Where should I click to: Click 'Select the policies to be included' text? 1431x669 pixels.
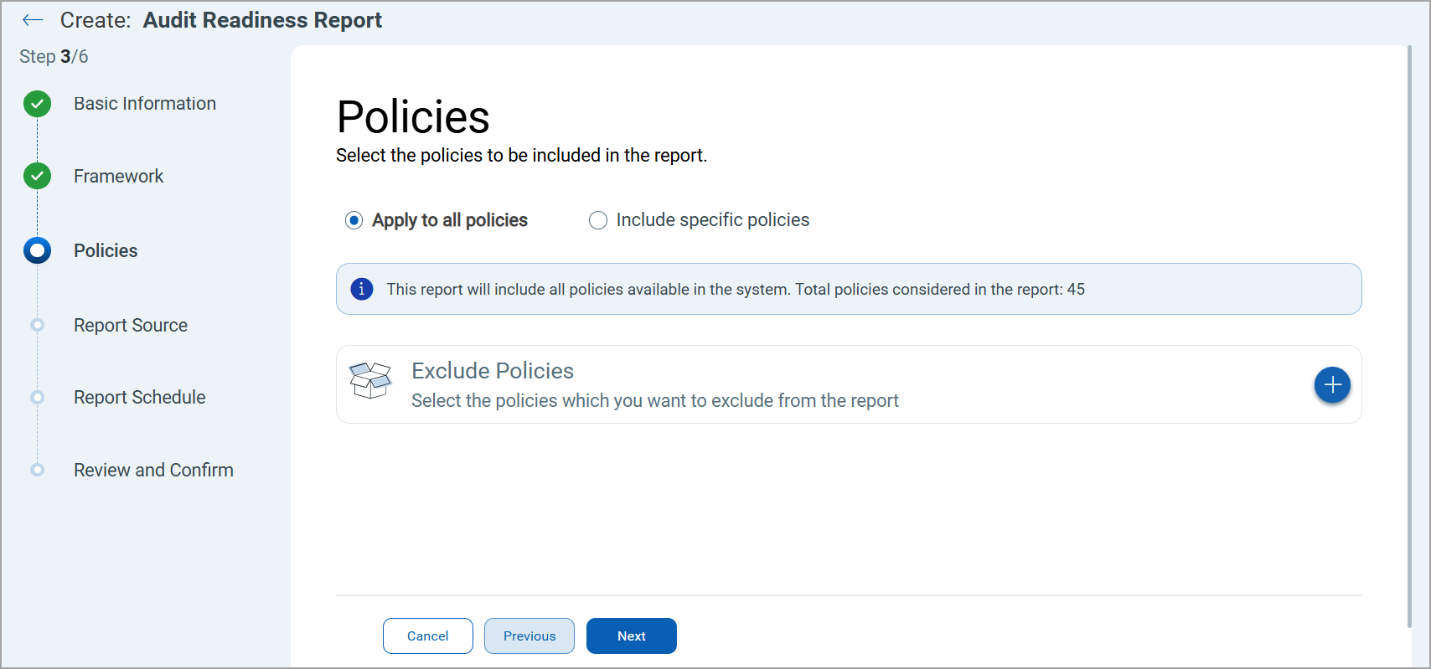coord(521,156)
